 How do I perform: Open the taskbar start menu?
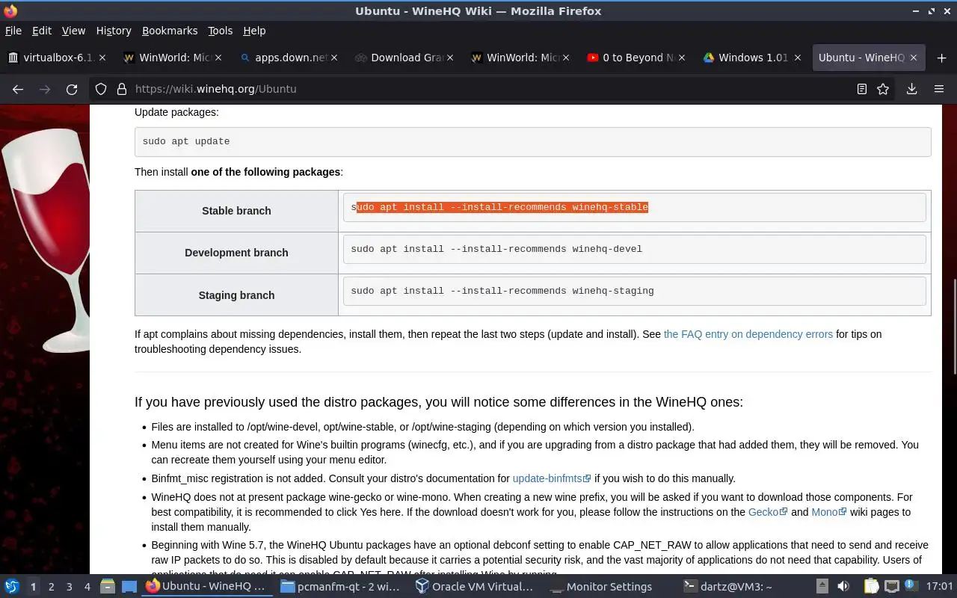(x=12, y=587)
